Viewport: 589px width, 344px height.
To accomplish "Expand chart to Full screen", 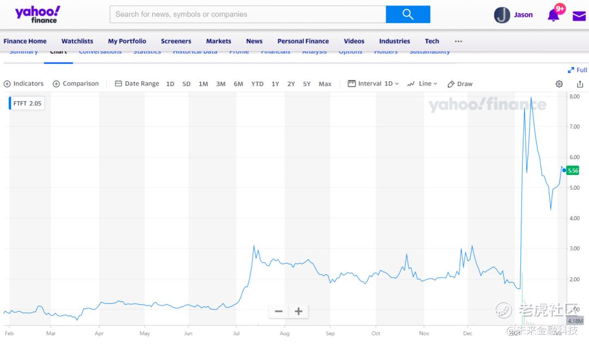I will (577, 70).
